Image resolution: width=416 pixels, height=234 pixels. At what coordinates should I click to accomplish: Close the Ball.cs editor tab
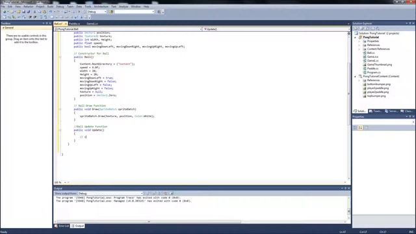click(66, 23)
